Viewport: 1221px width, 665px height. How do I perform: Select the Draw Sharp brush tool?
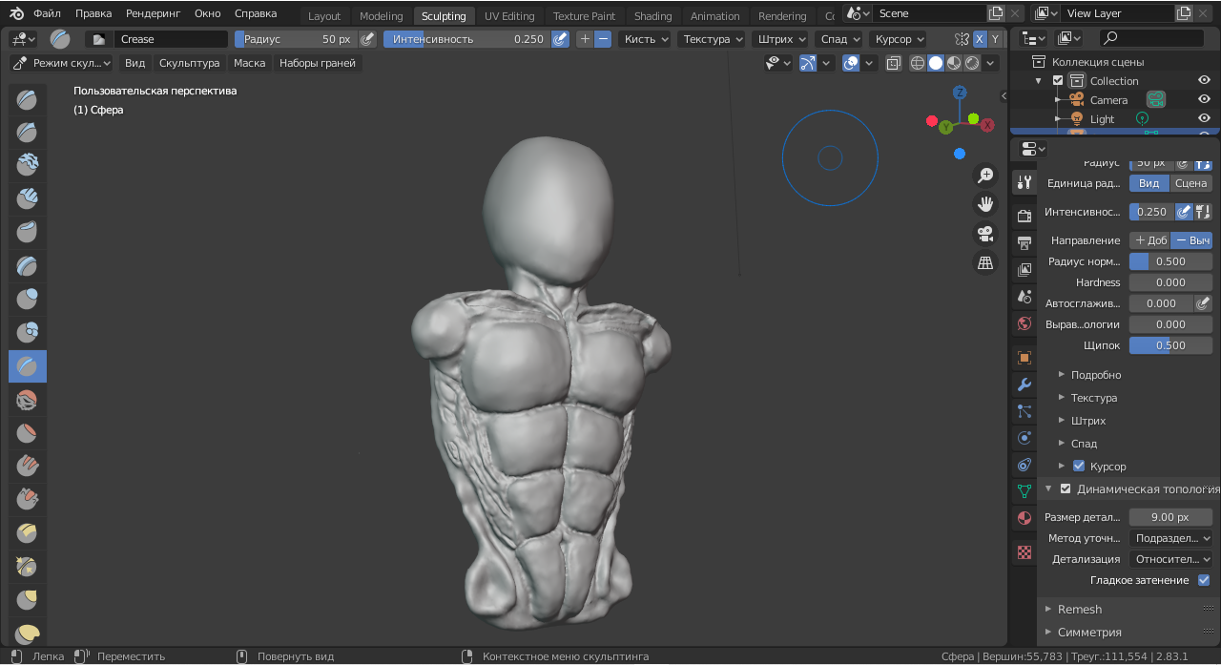[28, 133]
